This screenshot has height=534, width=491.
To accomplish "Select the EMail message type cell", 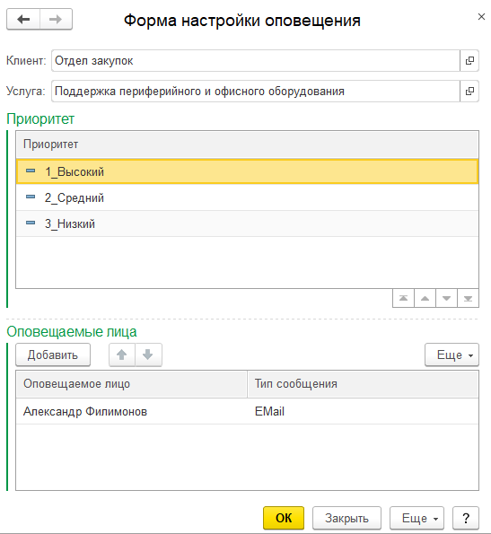I will click(x=363, y=411).
